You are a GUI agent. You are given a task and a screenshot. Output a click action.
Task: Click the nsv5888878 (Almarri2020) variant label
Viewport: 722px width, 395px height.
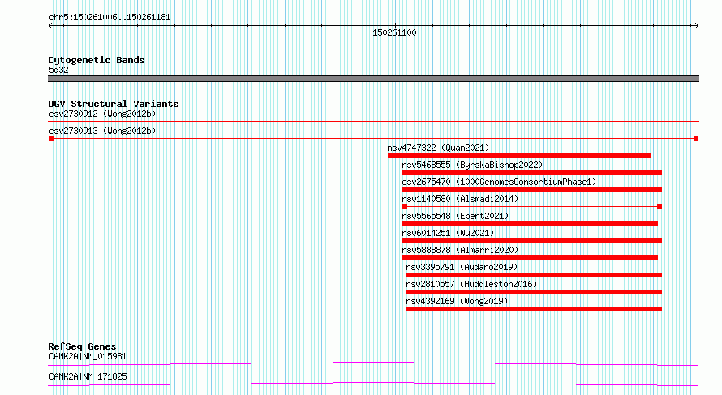click(460, 250)
